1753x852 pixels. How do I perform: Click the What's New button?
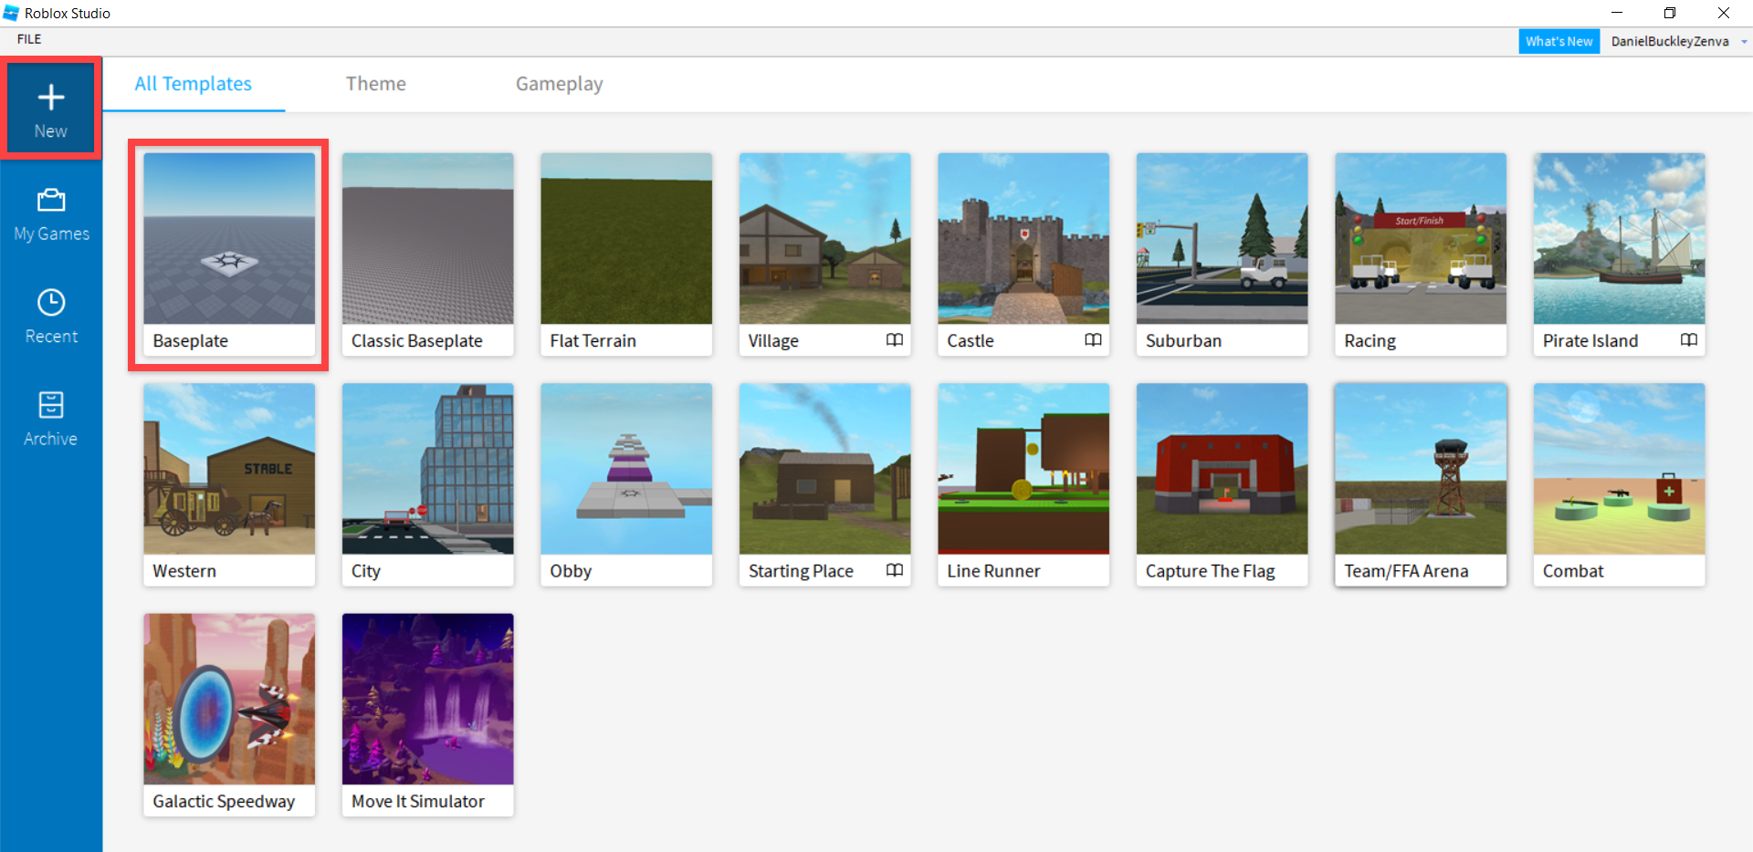coord(1559,42)
